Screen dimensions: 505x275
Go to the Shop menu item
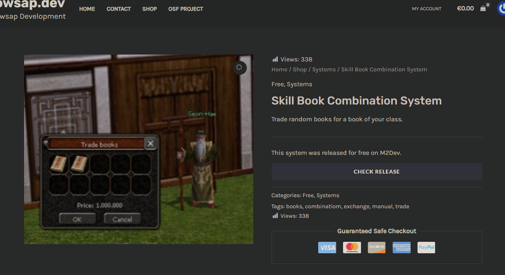(149, 9)
